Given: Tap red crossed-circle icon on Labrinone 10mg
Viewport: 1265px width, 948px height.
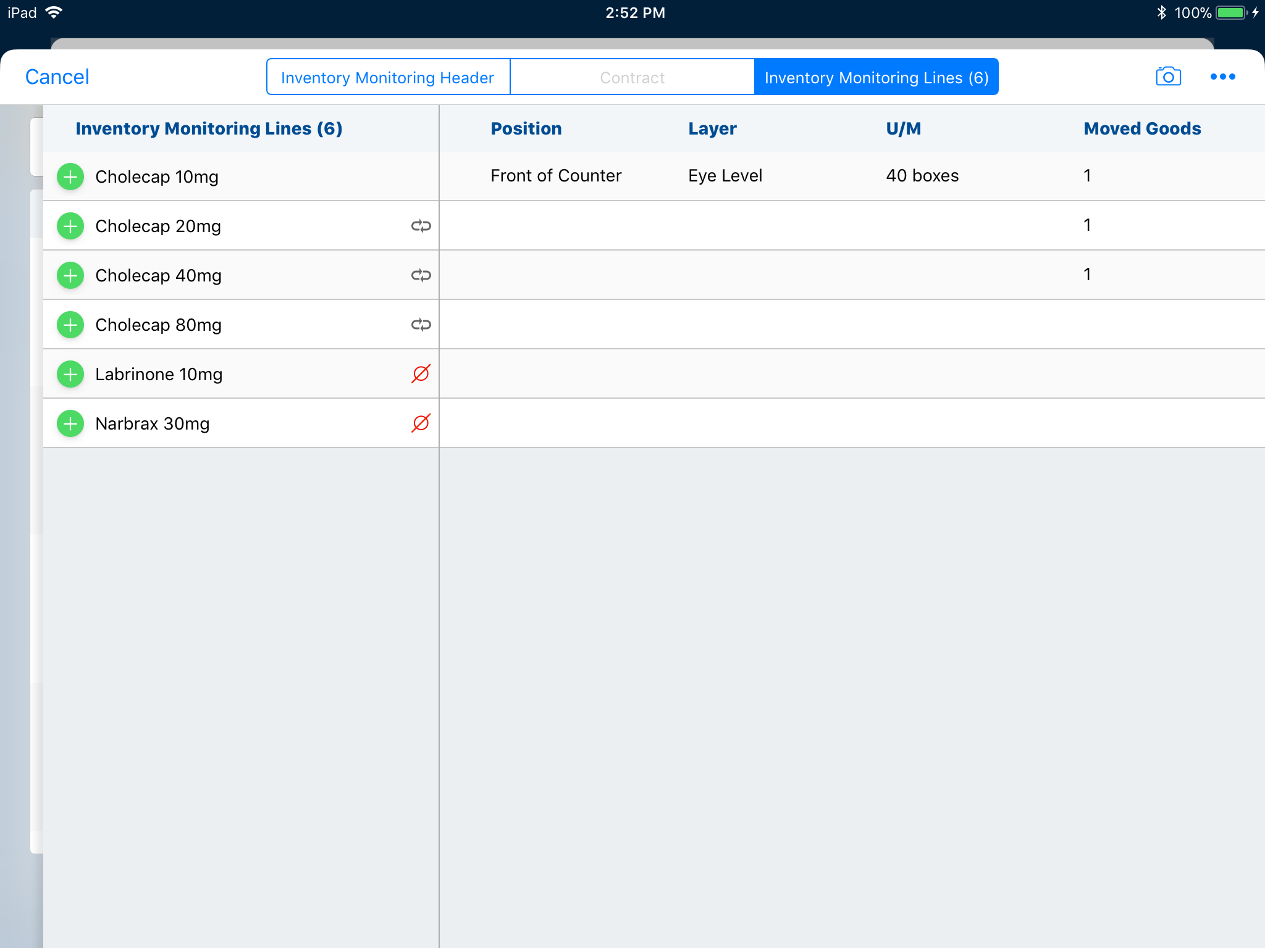Looking at the screenshot, I should click(x=421, y=374).
